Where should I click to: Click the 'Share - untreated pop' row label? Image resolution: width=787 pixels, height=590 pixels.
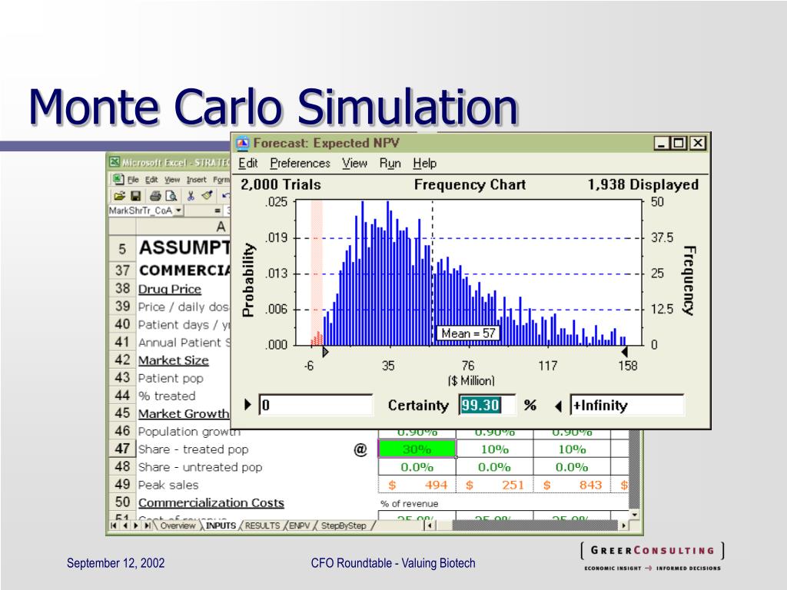[x=201, y=467]
